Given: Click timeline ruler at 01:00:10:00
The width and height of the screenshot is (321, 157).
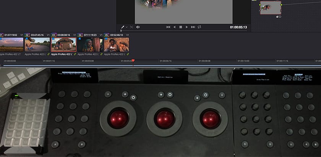Looking at the screenshot, I should click(243, 61).
